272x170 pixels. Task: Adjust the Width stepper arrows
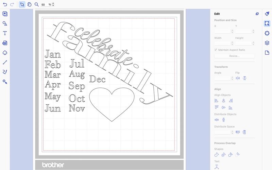(x=232, y=43)
